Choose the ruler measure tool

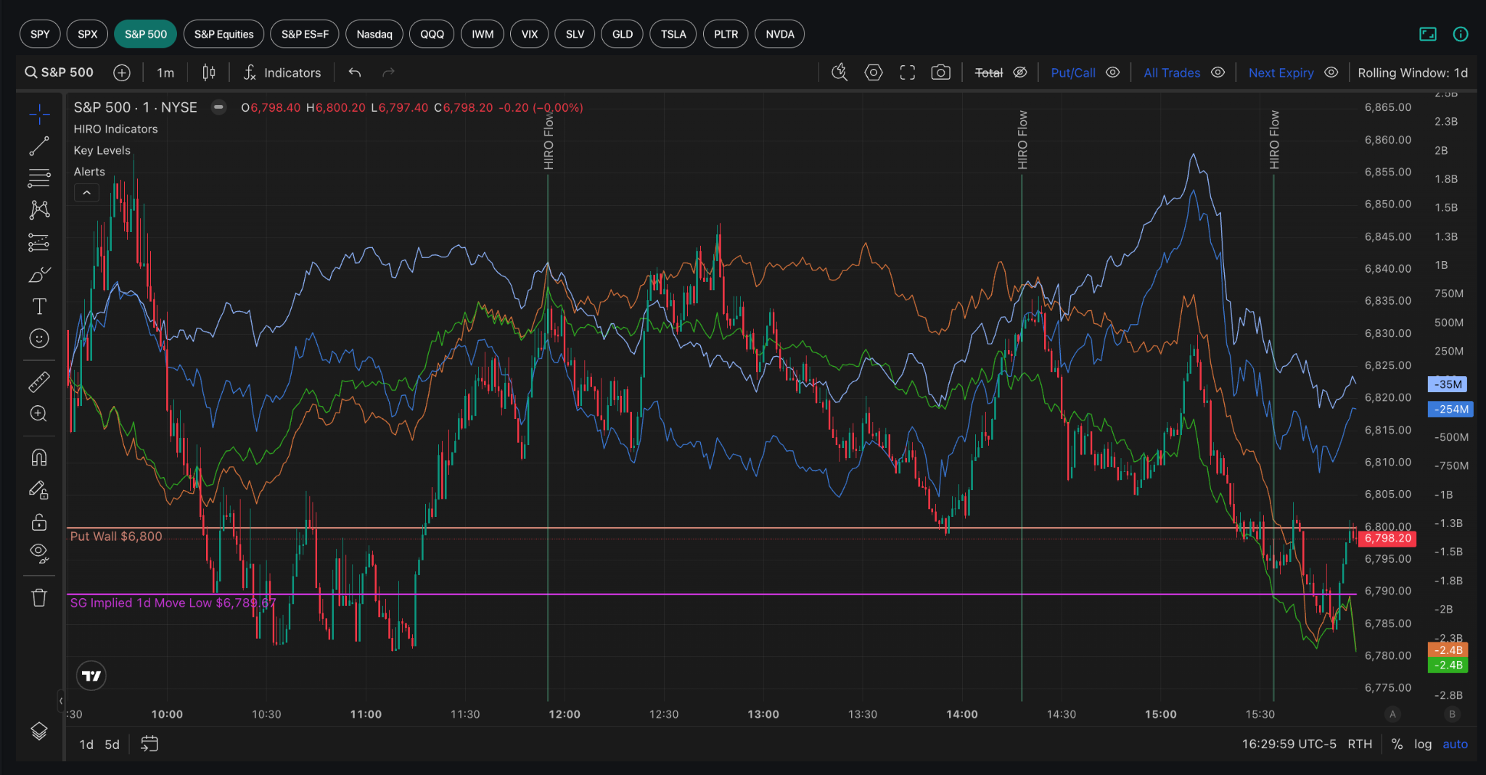(x=39, y=381)
